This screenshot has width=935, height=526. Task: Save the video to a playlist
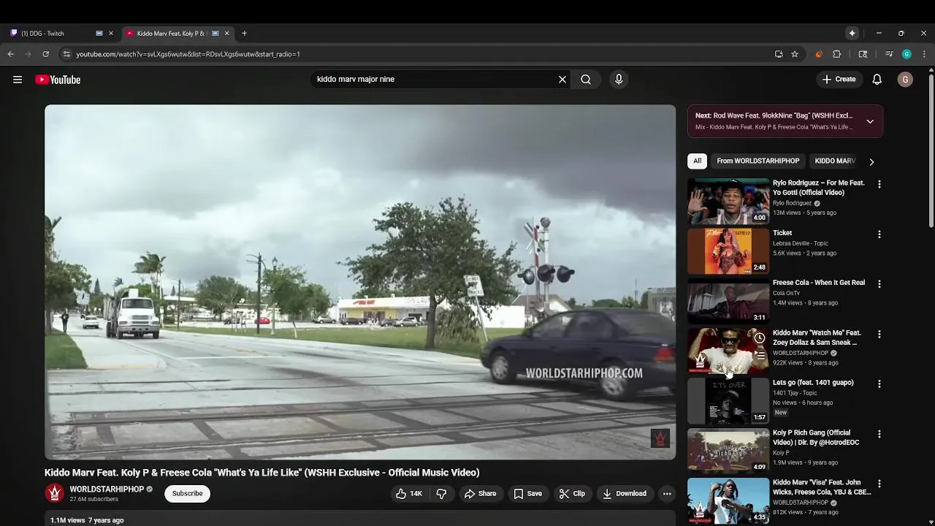coord(527,494)
